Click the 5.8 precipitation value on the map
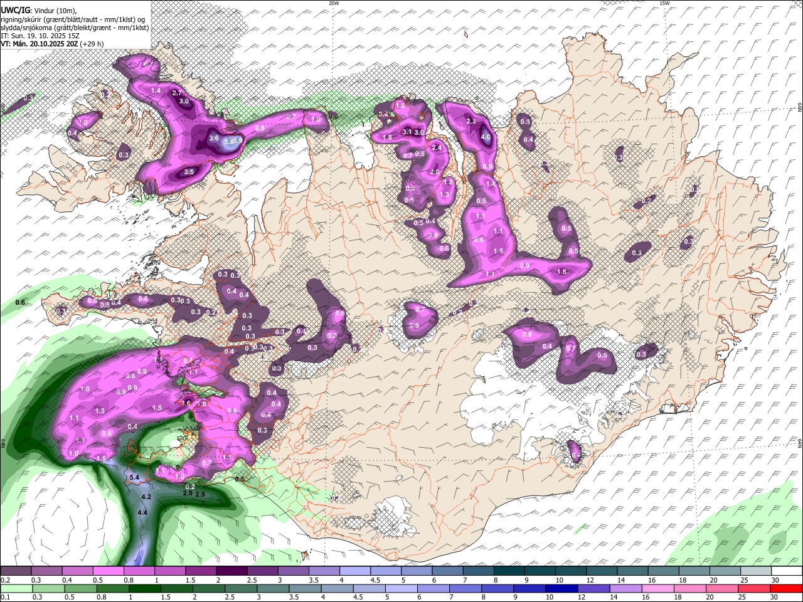This screenshot has height=602, width=803. 230,142
